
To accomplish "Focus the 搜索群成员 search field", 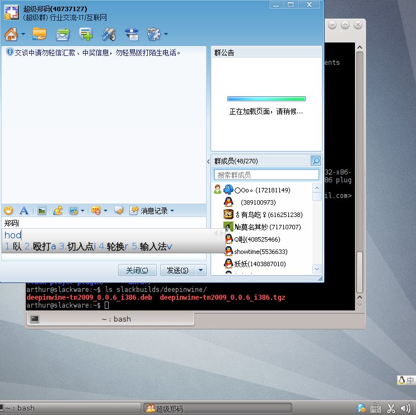I will (x=266, y=175).
